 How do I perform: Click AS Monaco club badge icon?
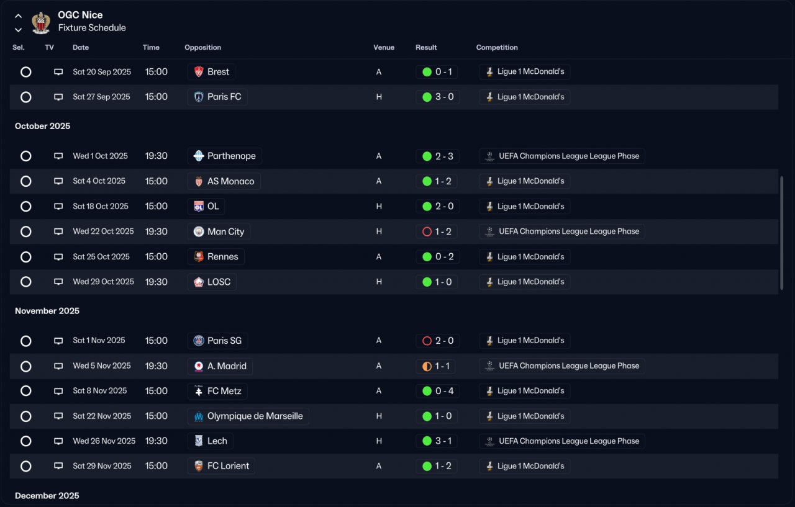click(x=199, y=181)
